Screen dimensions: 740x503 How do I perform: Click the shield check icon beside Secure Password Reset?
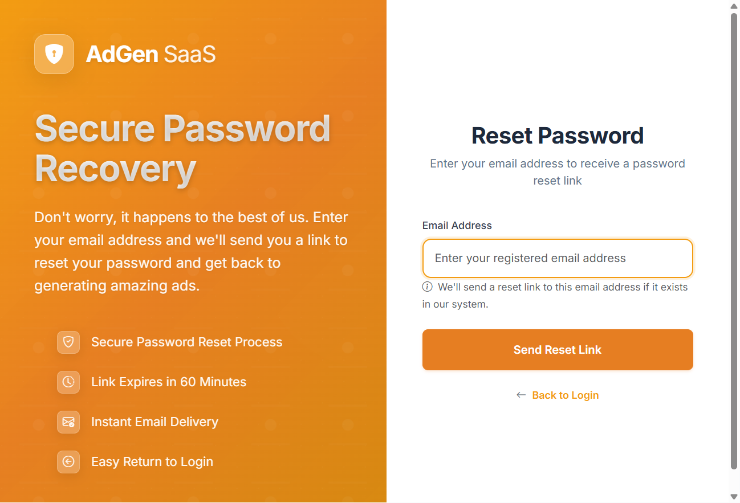pos(68,342)
